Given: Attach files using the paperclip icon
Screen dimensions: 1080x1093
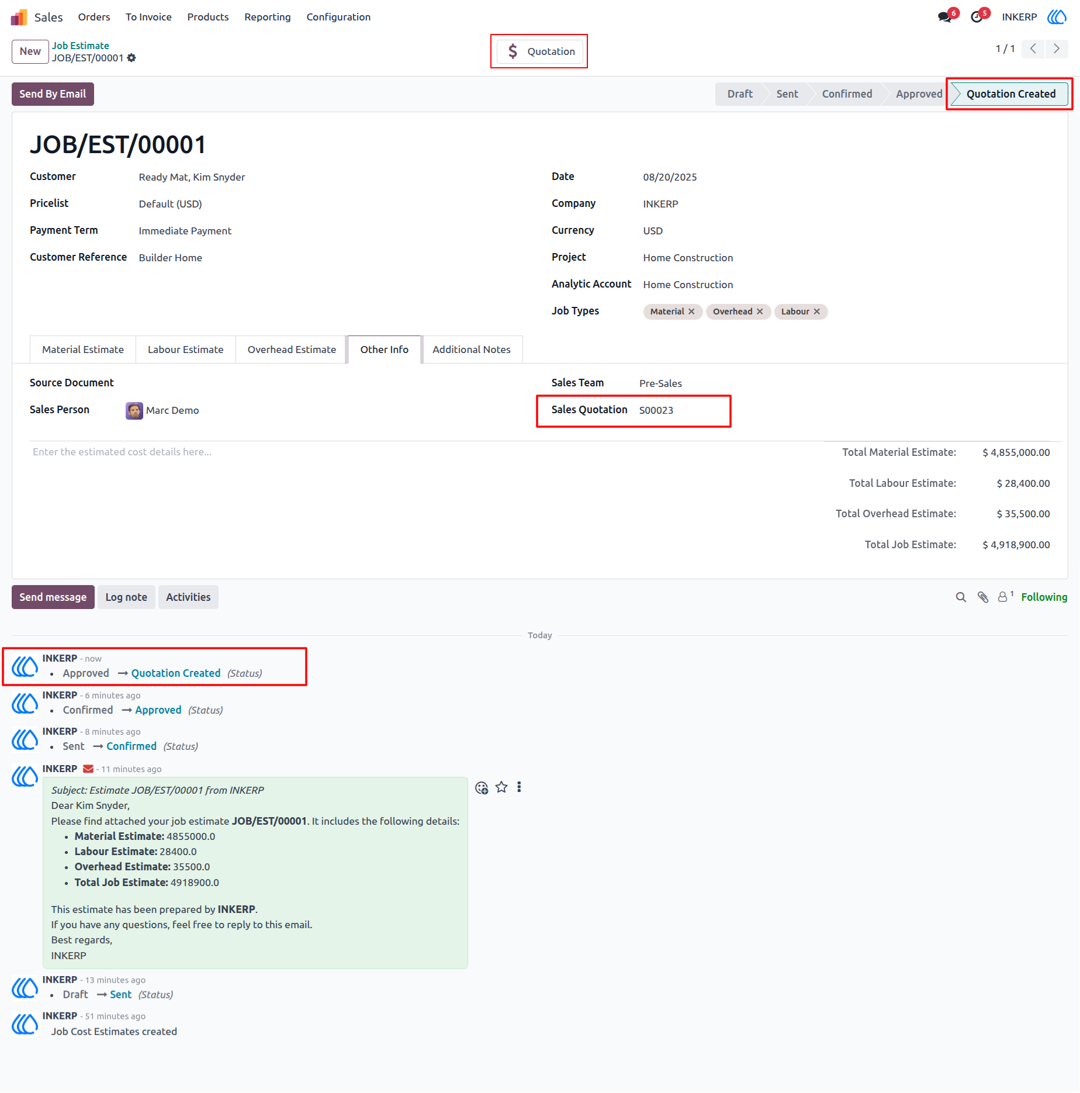Looking at the screenshot, I should [983, 597].
